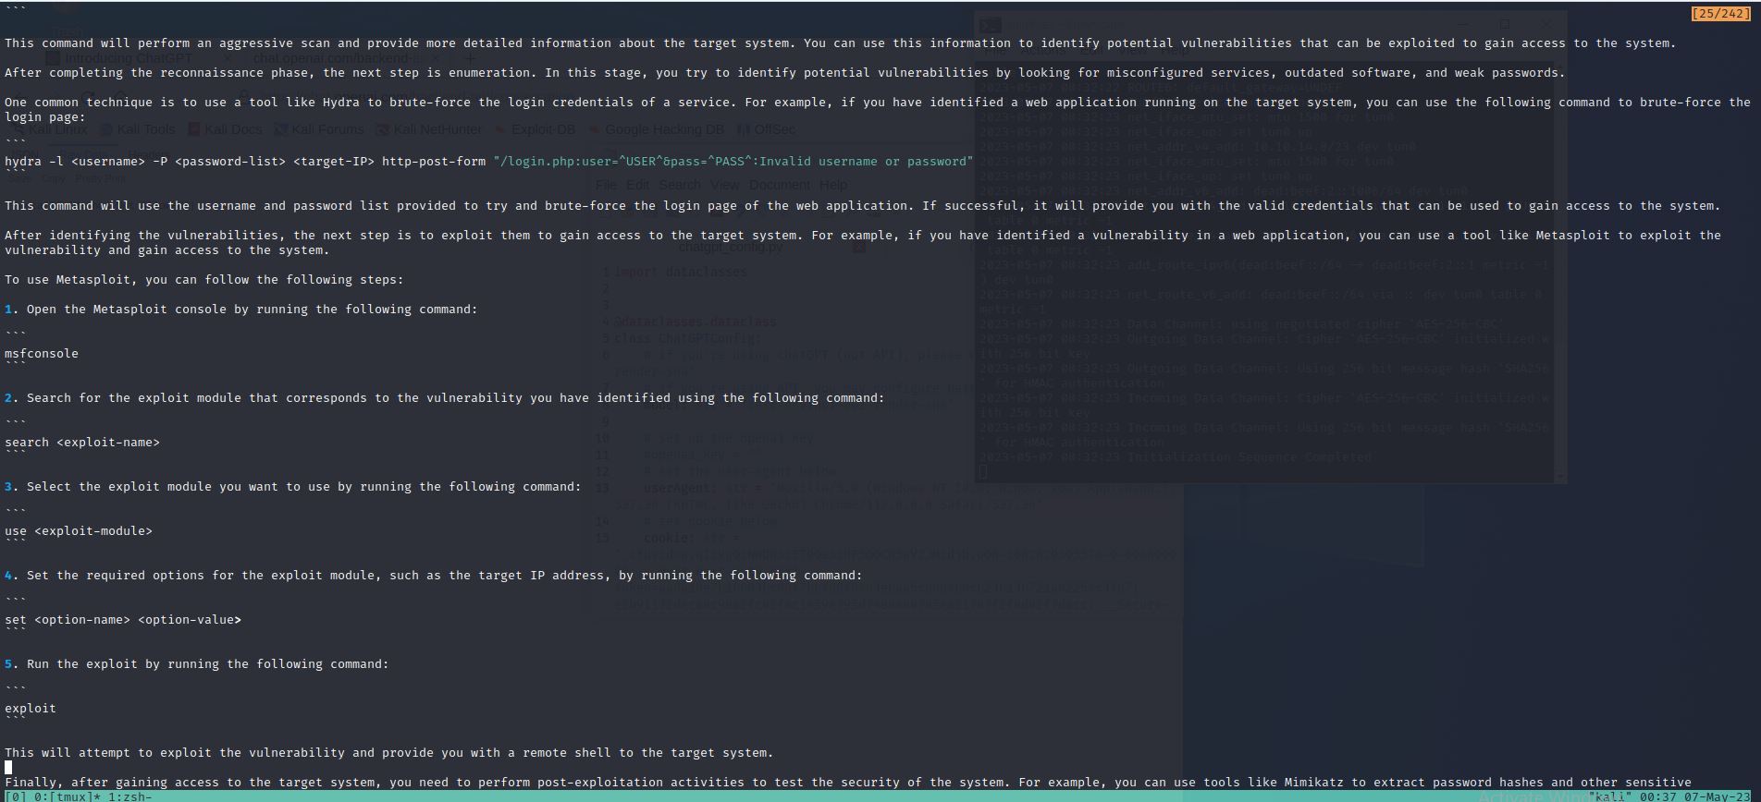Click the white block cursor in the terminal
Viewport: 1761px width, 802px height.
click(x=8, y=767)
